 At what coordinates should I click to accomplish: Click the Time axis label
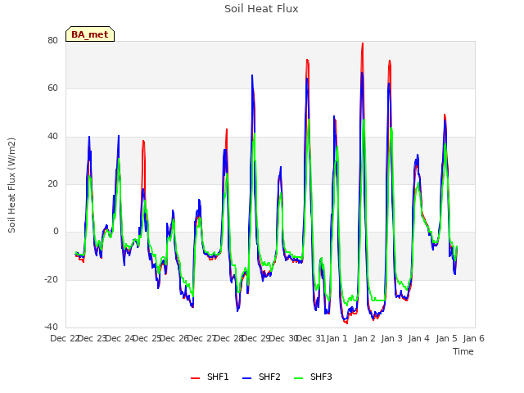click(x=463, y=351)
